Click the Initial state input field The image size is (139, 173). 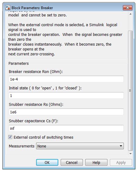pos(66,95)
